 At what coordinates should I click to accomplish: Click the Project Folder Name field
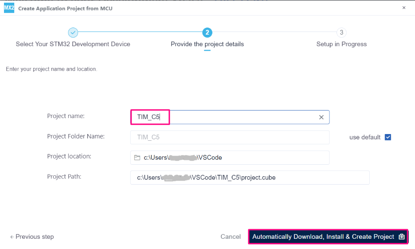coord(230,137)
